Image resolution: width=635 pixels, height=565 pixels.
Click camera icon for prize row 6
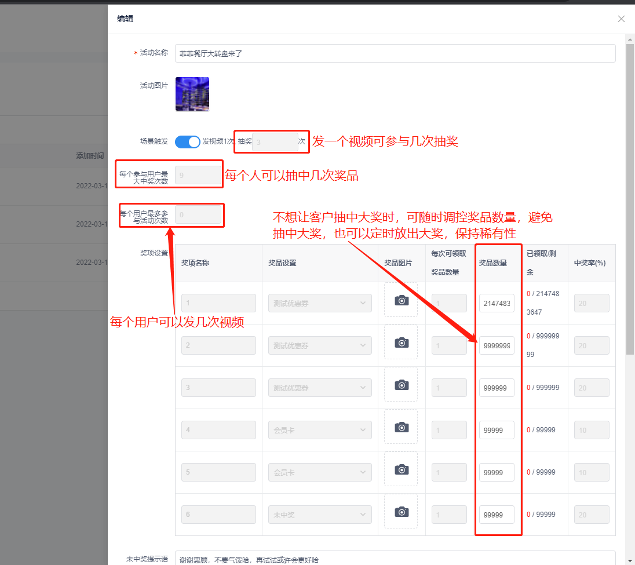click(x=401, y=512)
